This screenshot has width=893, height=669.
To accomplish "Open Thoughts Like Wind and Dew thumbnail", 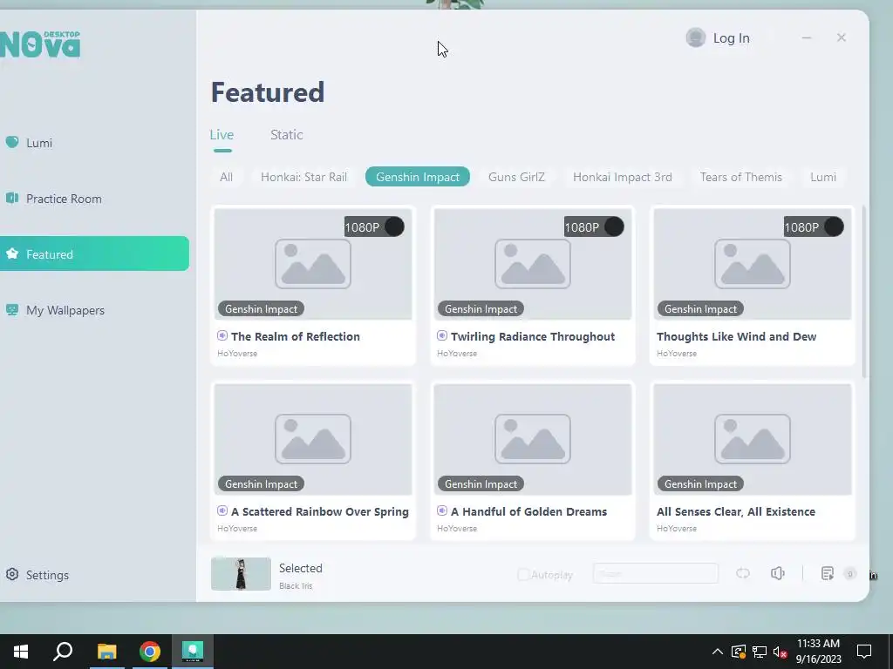I will (753, 264).
